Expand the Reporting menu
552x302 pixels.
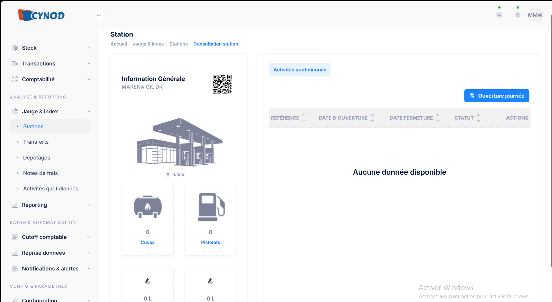click(51, 205)
